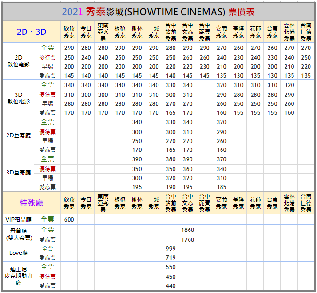This screenshot has height=293, width=317.
Task: Click the 優待票 label under 迪士尼皮克期動畫廳
Action: point(48,277)
